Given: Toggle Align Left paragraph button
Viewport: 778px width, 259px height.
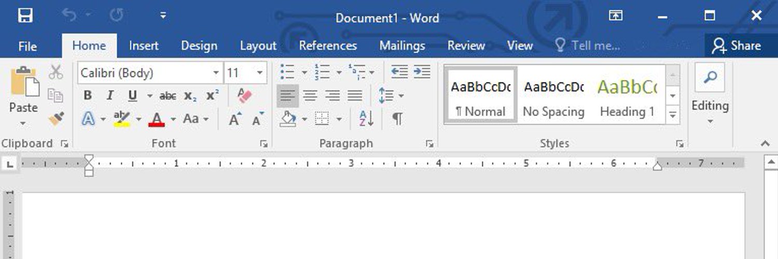Looking at the screenshot, I should (287, 95).
